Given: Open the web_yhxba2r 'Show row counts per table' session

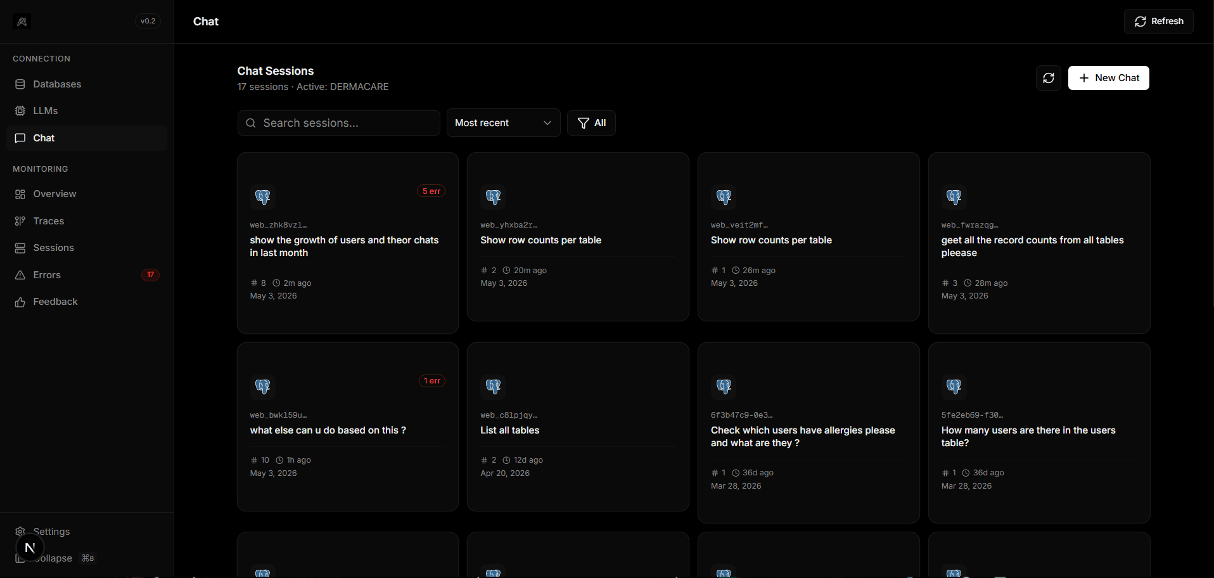Looking at the screenshot, I should pos(578,236).
